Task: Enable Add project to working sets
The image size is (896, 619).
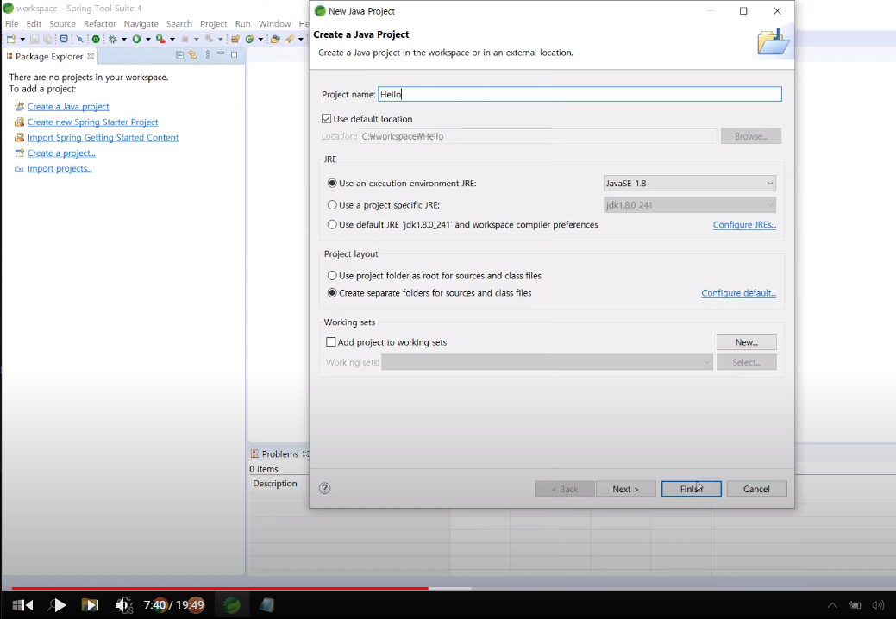Action: (x=331, y=342)
